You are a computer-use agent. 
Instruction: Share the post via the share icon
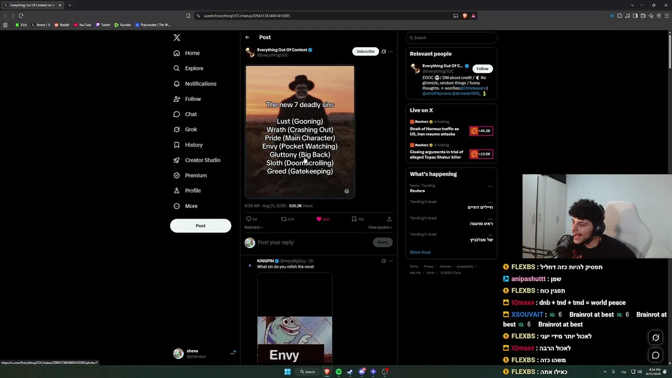pos(389,219)
